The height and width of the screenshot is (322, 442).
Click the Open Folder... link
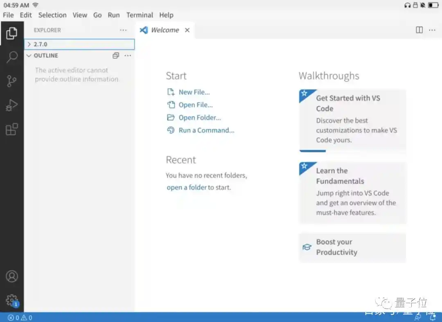200,117
